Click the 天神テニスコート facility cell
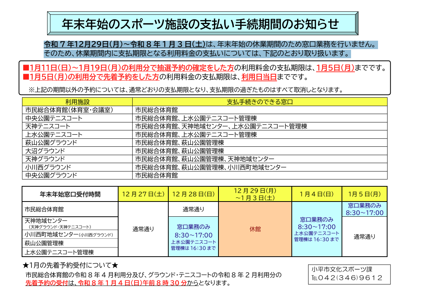 coord(77,126)
